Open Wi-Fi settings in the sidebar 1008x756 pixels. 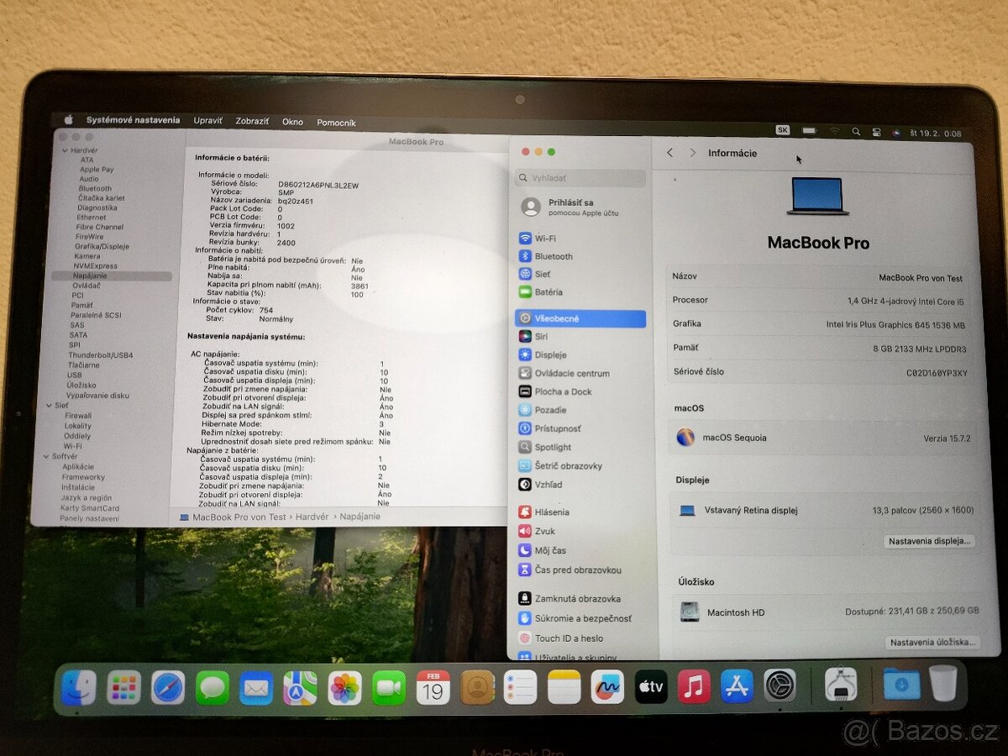tap(543, 238)
